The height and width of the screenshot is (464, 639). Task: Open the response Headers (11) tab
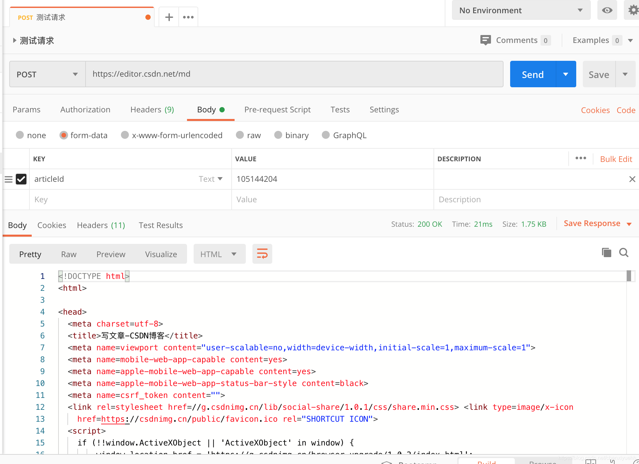pos(101,225)
